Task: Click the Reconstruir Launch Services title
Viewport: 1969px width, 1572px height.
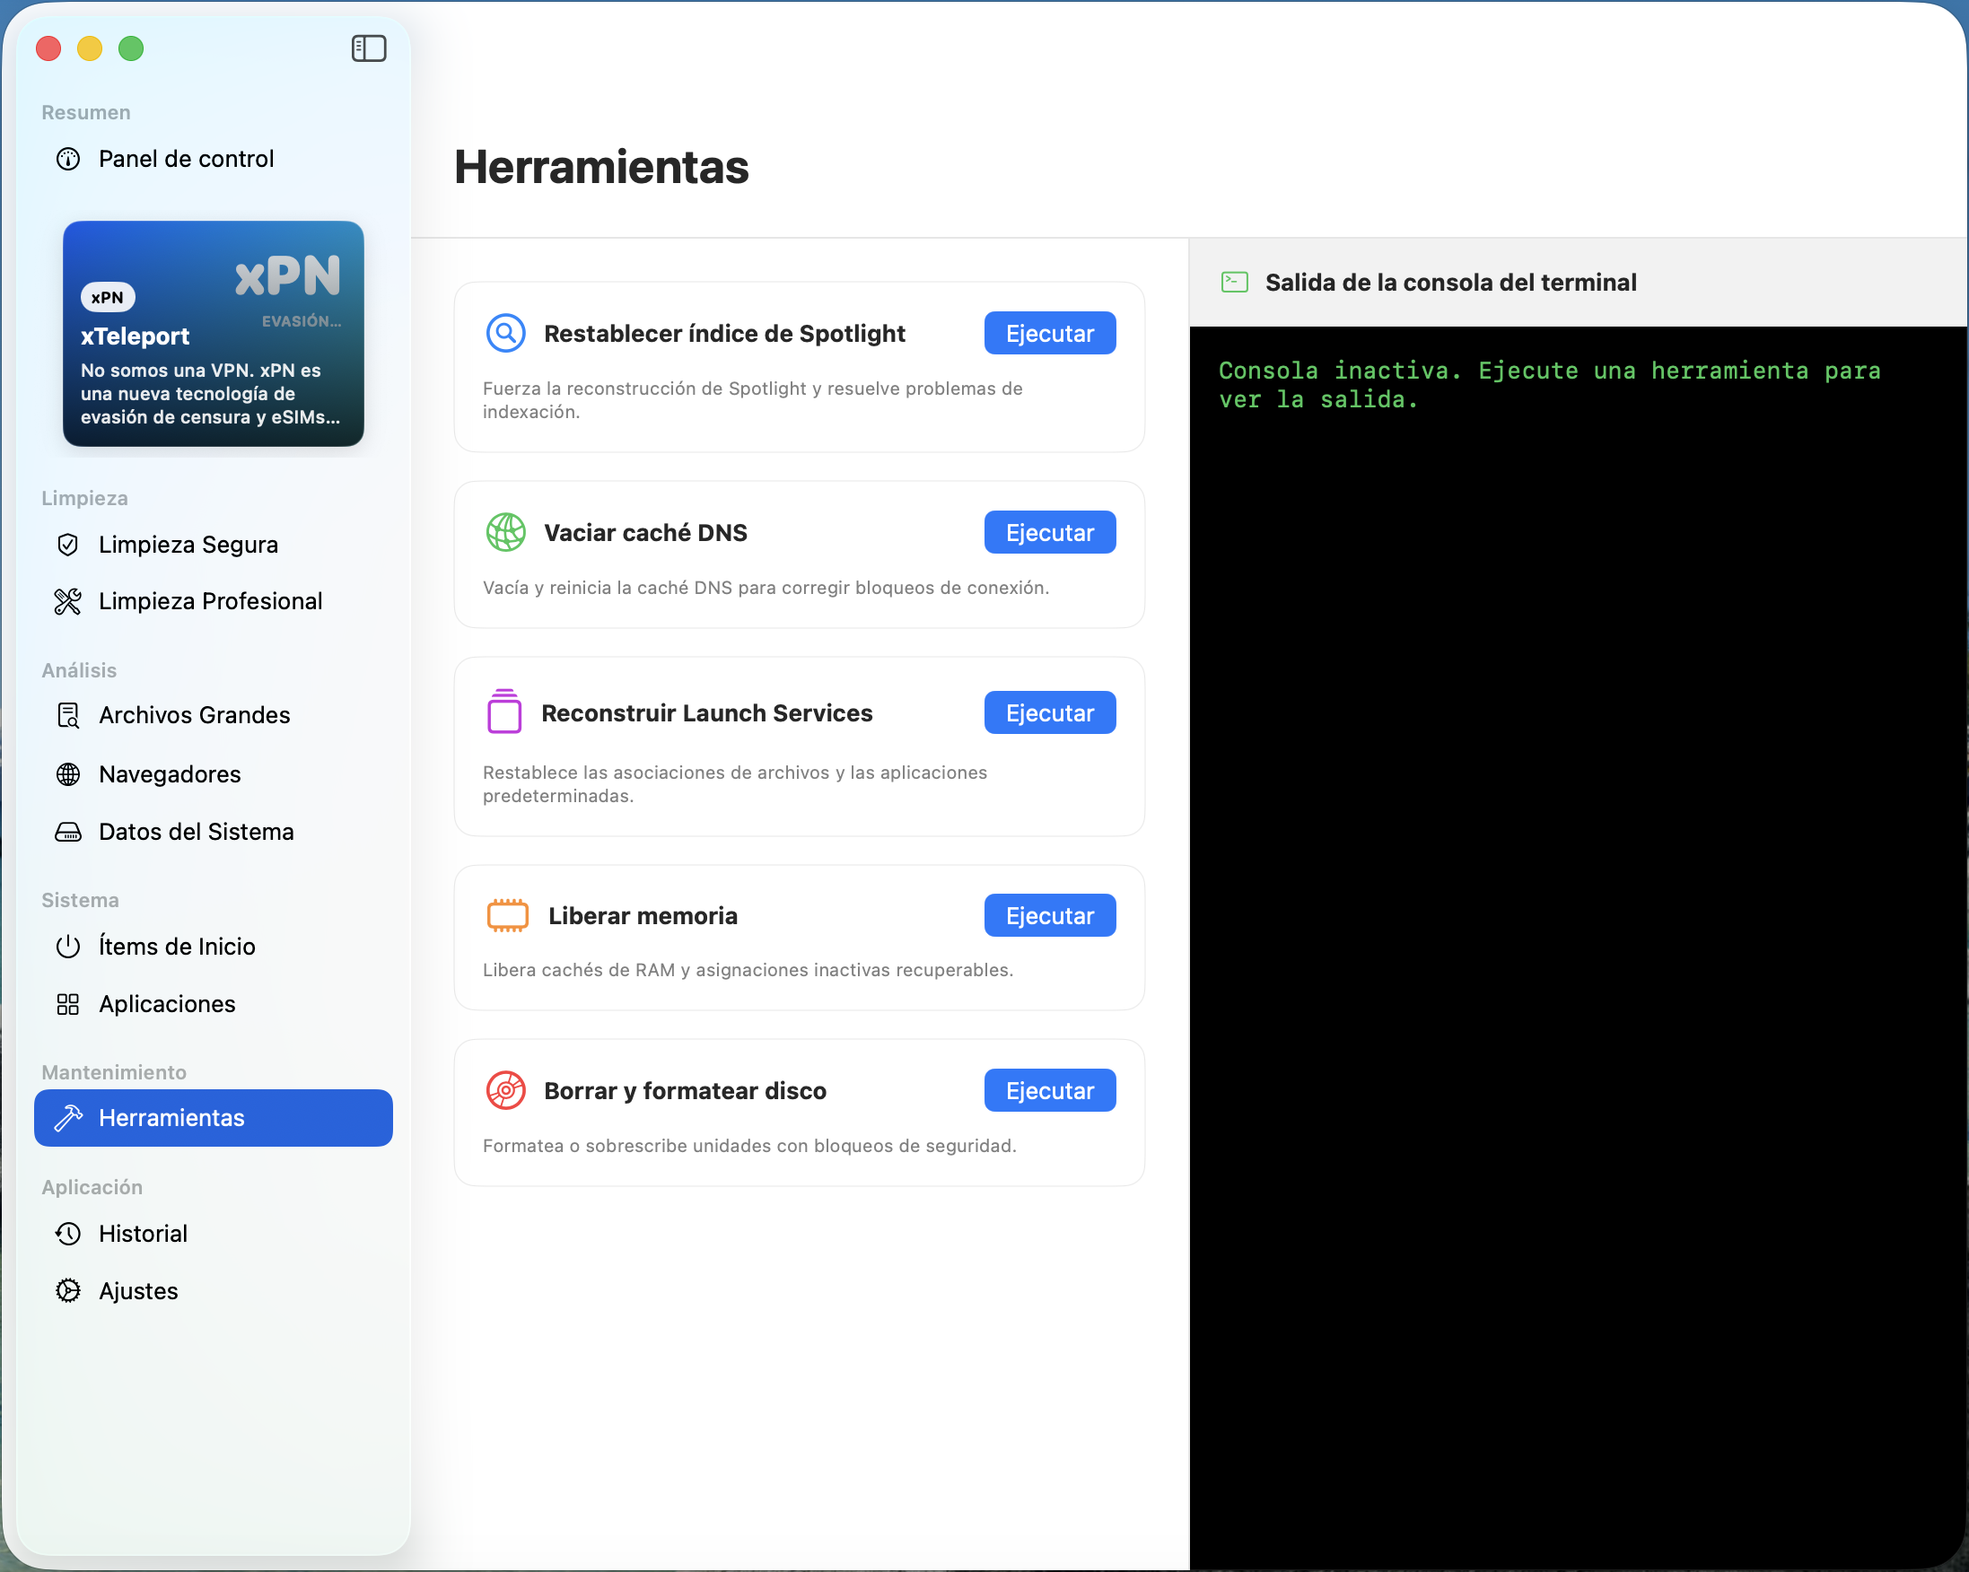Action: 707,713
